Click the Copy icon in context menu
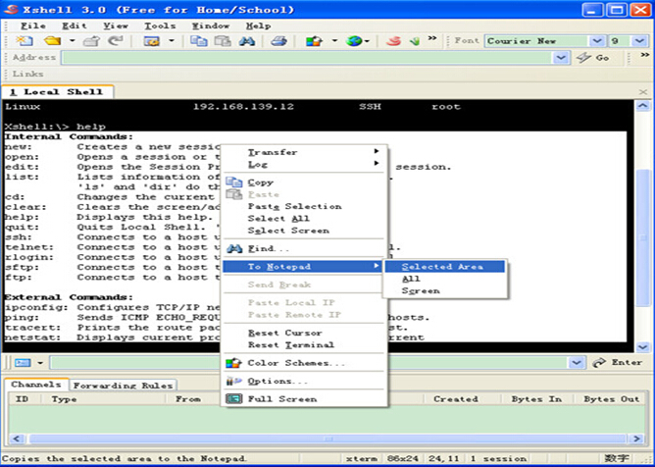 pos(234,182)
